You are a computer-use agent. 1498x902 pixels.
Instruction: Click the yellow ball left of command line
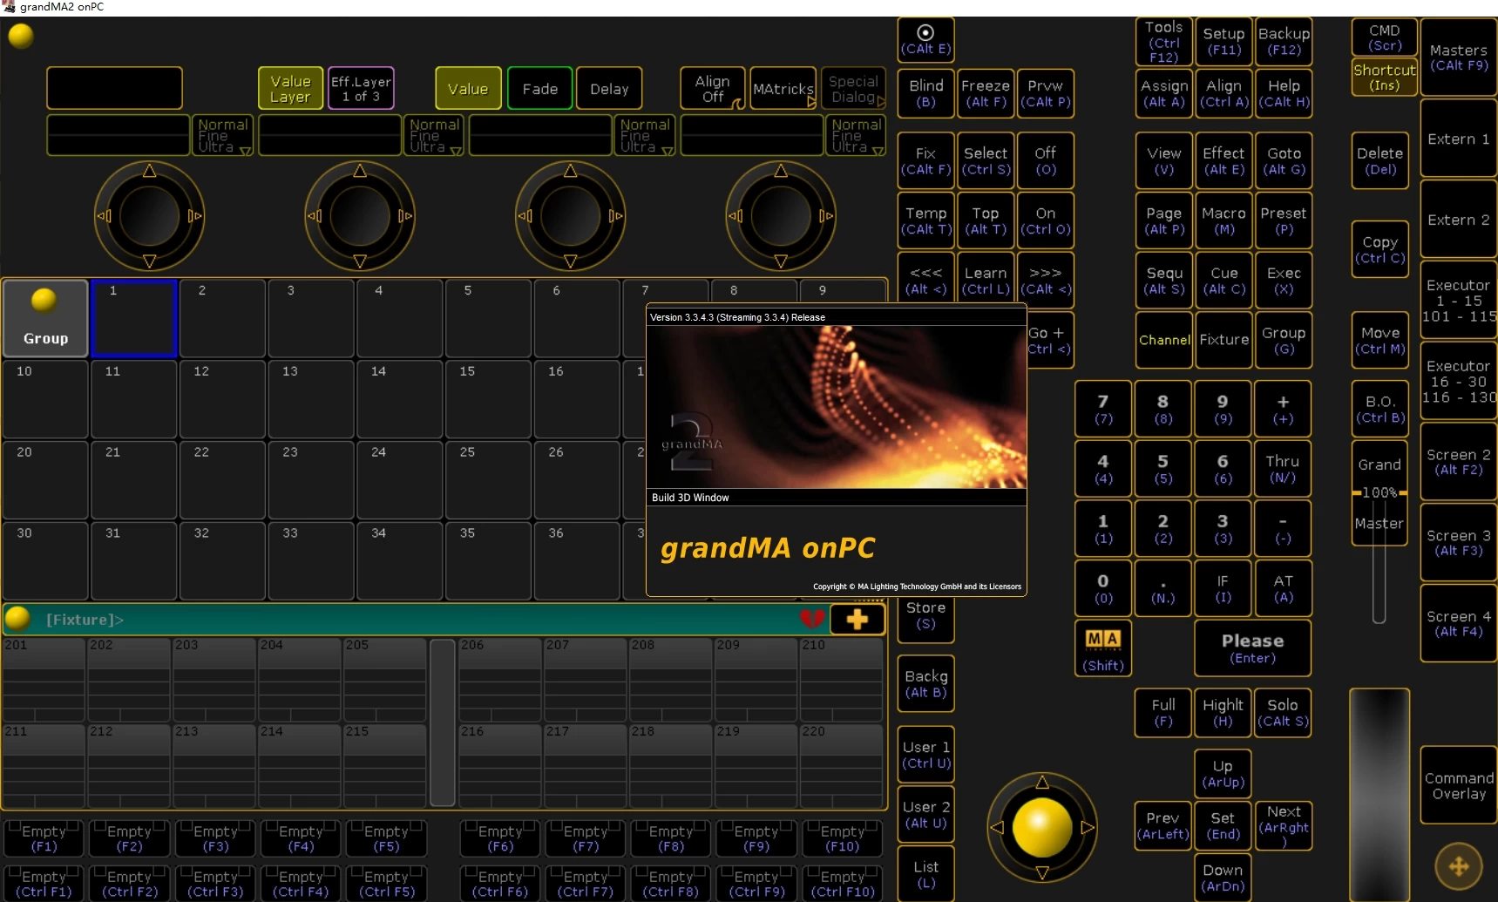17,618
